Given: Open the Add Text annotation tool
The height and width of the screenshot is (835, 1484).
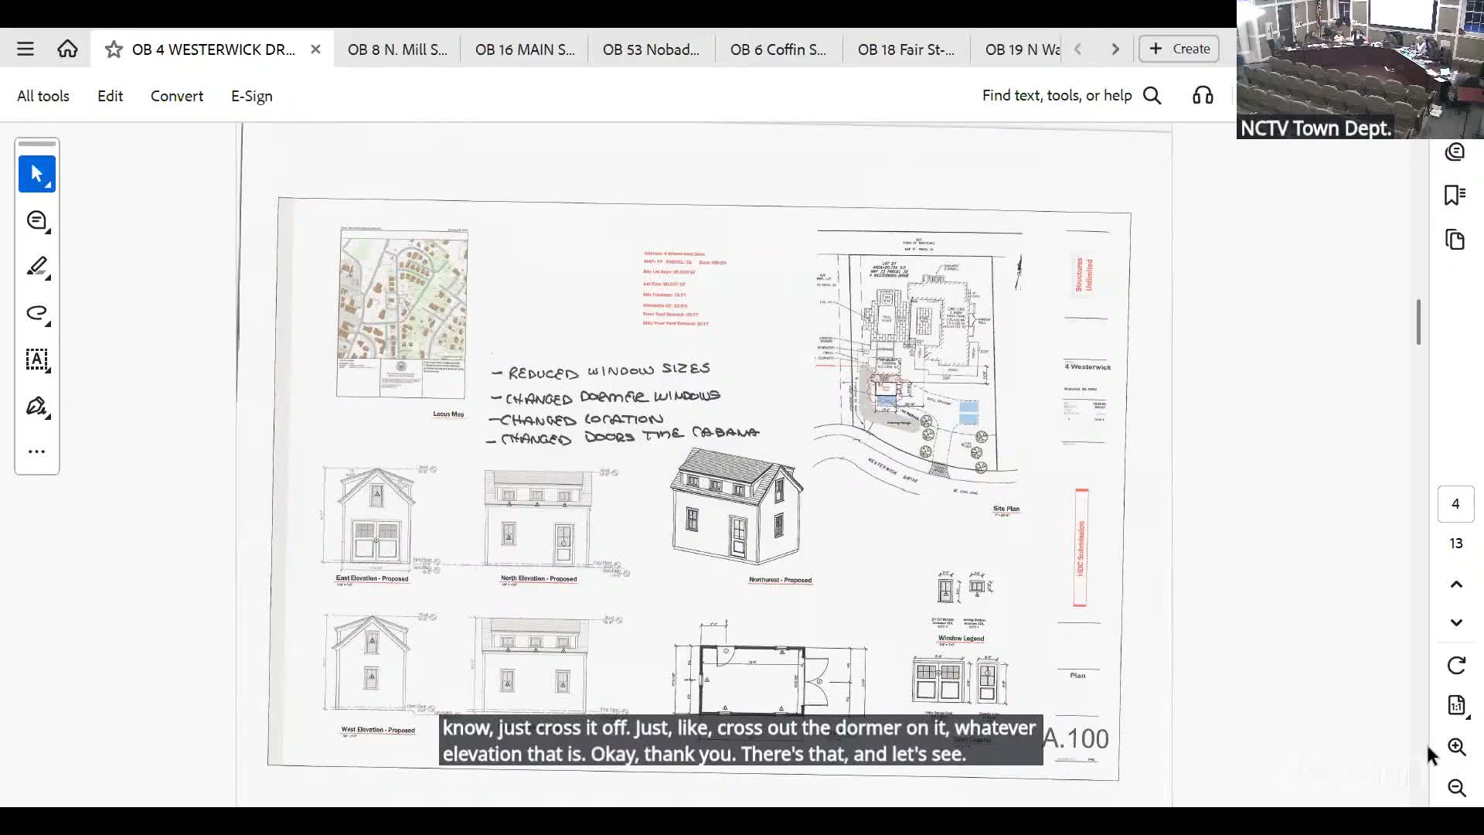Looking at the screenshot, I should pyautogui.click(x=36, y=360).
